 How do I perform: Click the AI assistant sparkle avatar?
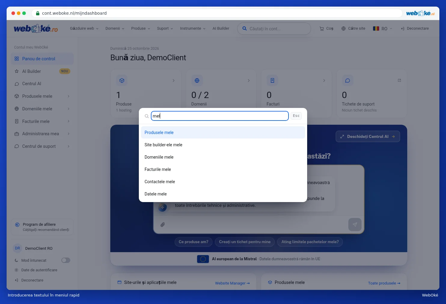tap(163, 207)
